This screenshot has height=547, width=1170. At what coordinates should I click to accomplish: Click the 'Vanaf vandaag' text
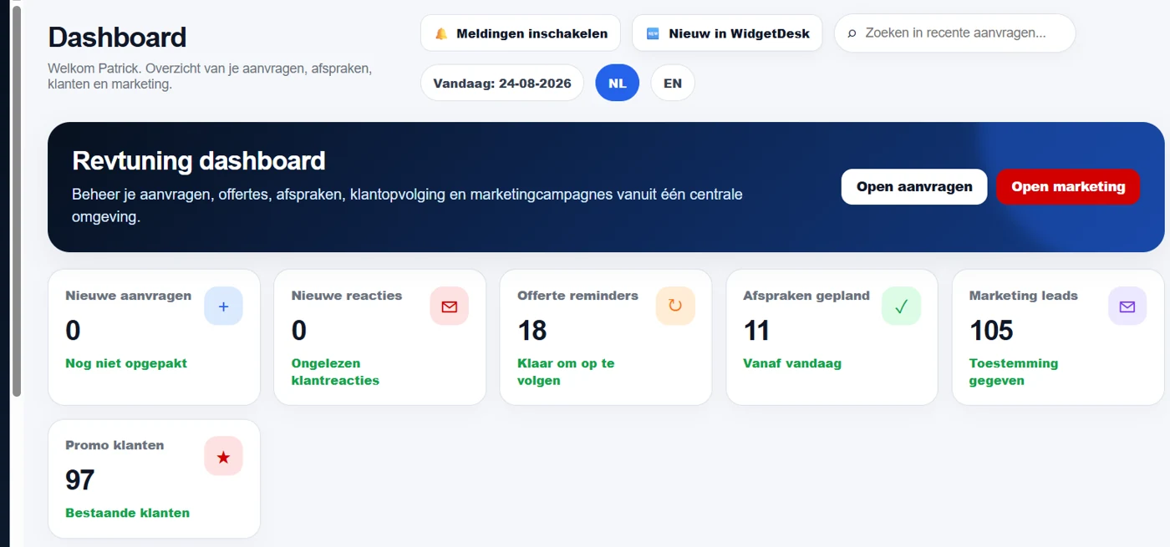(792, 363)
